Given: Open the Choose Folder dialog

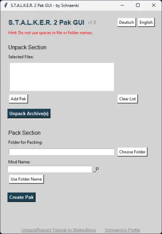Looking at the screenshot, I should point(133,152).
